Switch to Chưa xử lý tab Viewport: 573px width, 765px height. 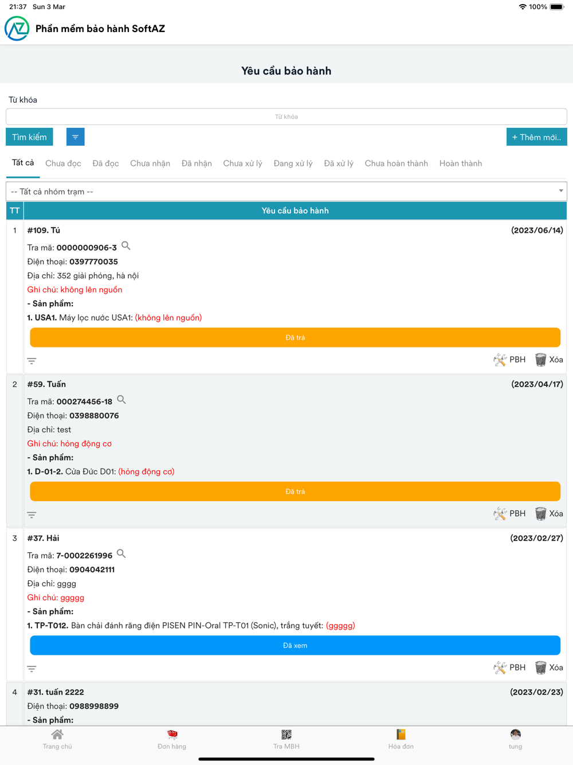(242, 163)
